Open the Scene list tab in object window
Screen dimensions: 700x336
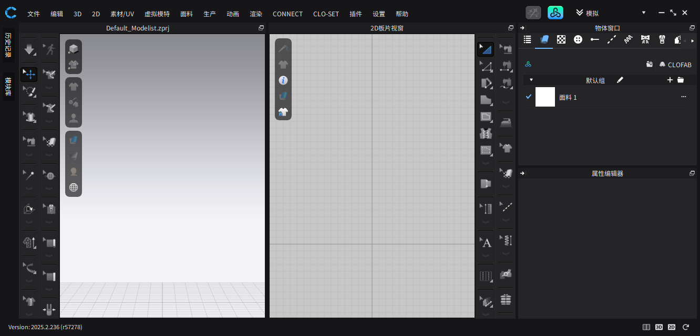pyautogui.click(x=527, y=39)
